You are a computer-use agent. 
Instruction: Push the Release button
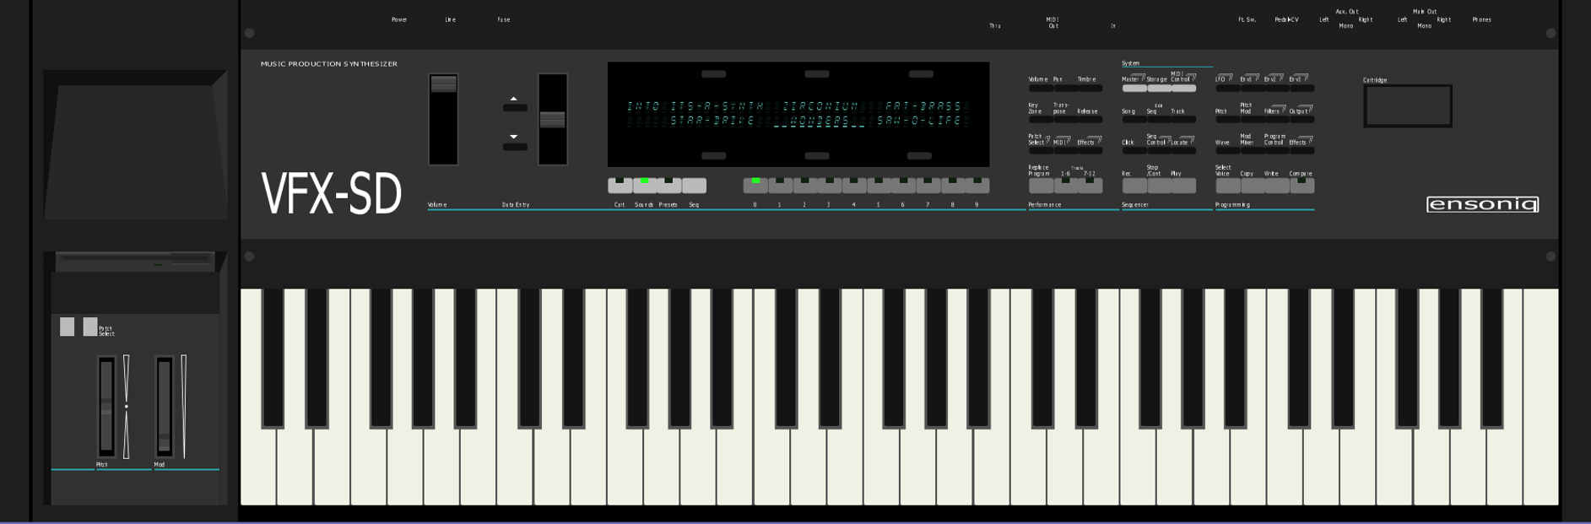coord(1090,120)
